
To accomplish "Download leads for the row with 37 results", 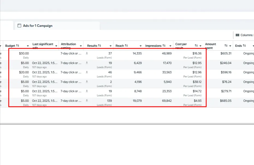I will pyautogui.click(x=87, y=53).
